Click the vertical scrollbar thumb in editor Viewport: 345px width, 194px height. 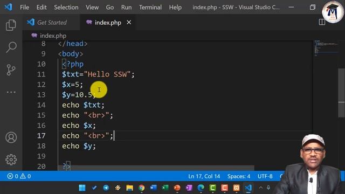pyautogui.click(x=341, y=93)
